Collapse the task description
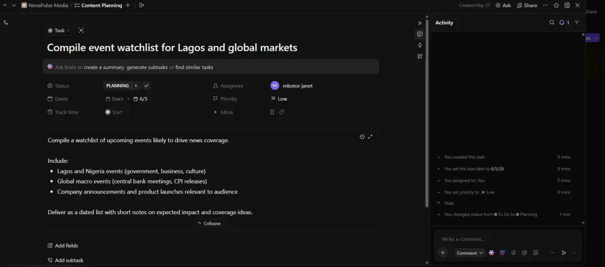 [209, 223]
